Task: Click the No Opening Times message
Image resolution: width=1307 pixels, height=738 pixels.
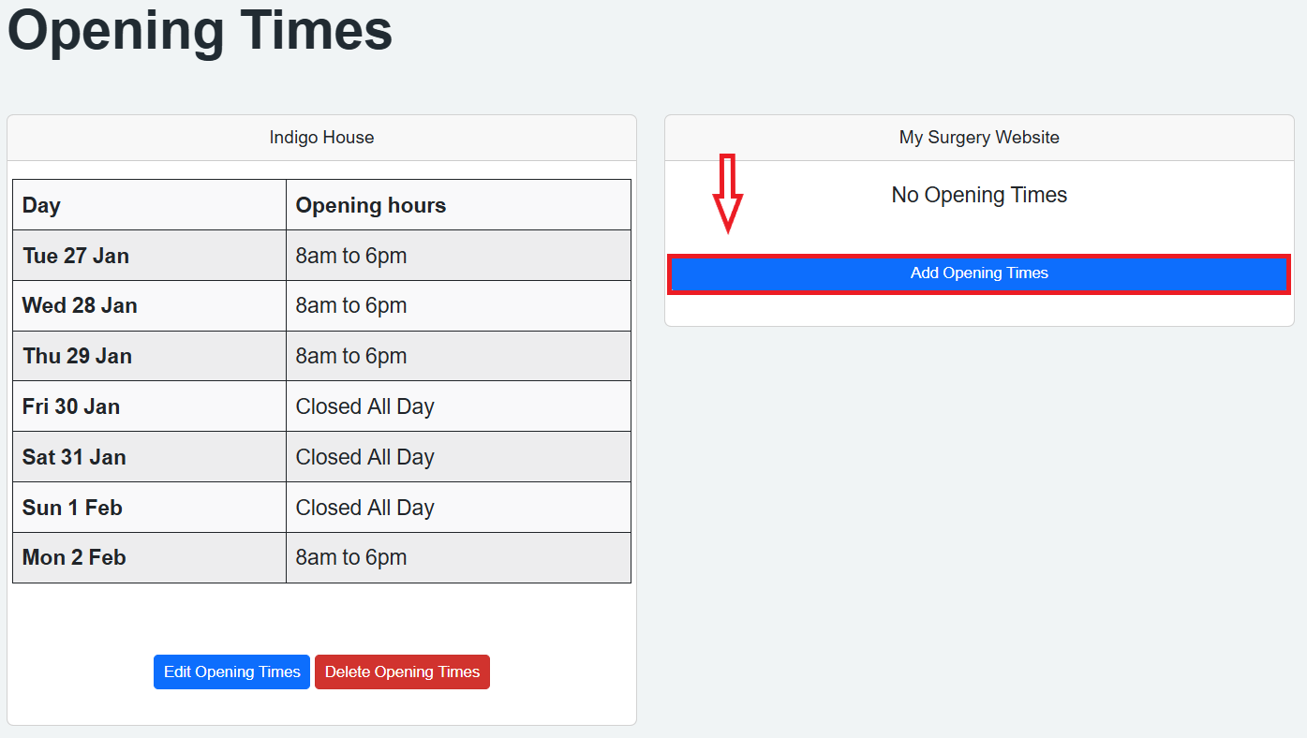Action: coord(979,195)
